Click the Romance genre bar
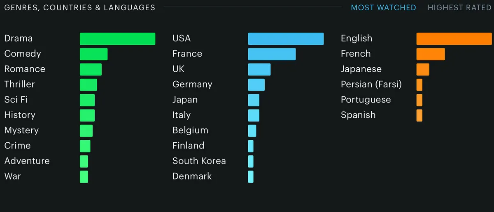The height and width of the screenshot is (212, 494). coord(91,69)
